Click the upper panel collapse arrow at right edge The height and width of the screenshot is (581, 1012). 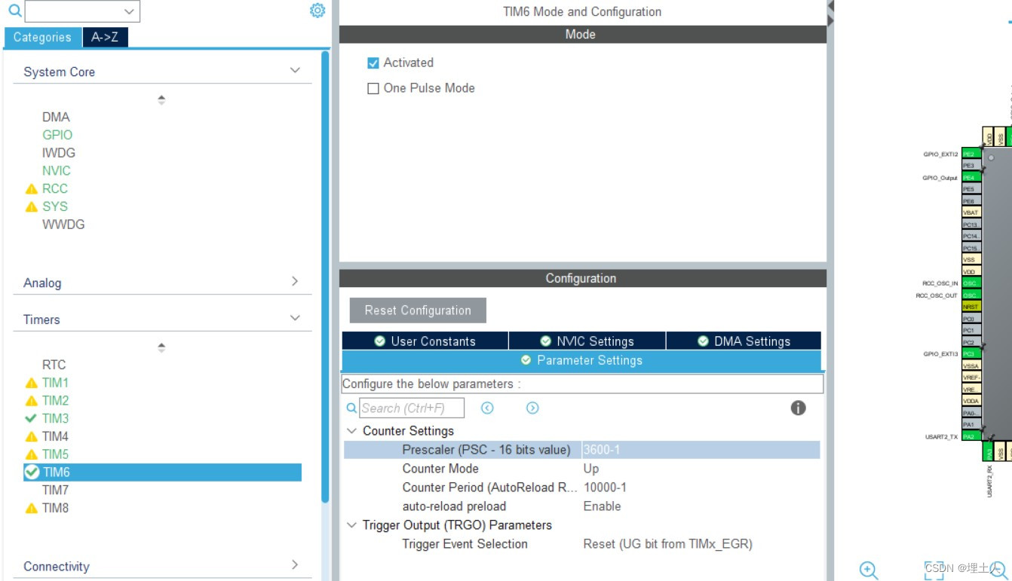click(831, 6)
